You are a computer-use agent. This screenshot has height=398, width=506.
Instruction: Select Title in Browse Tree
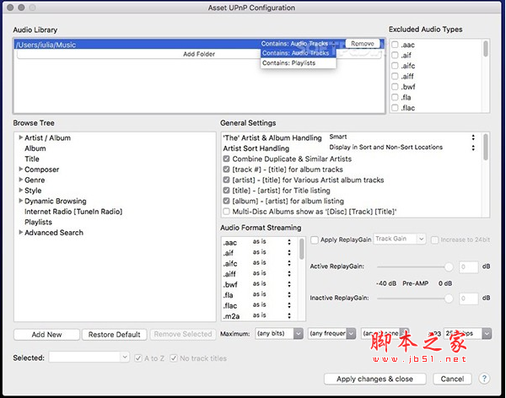point(32,159)
